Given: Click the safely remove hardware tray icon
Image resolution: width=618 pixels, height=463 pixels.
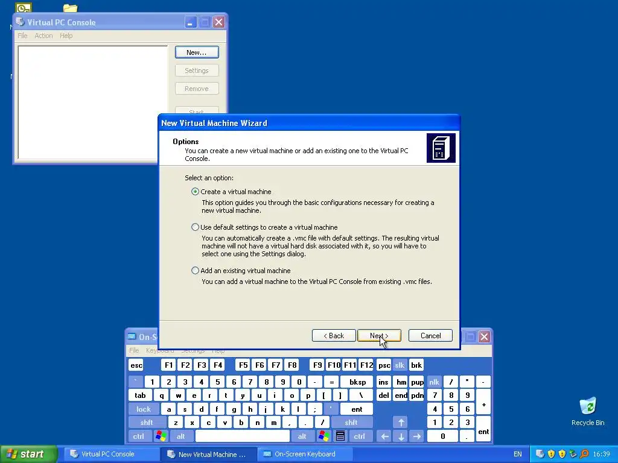Looking at the screenshot, I should (573, 454).
